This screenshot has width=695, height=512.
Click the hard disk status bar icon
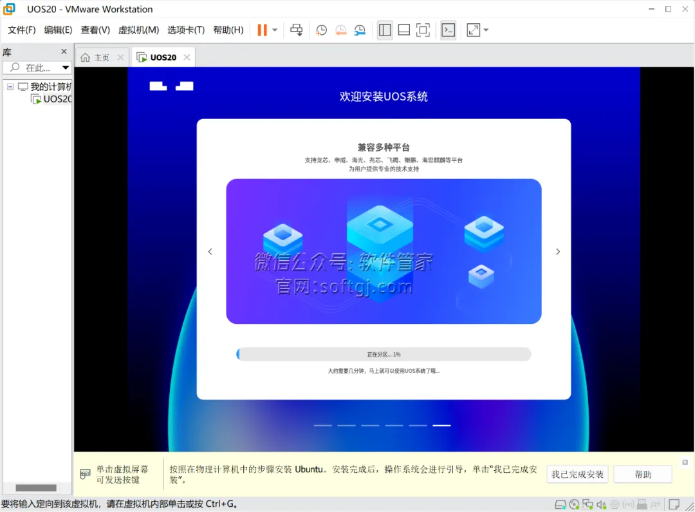tap(561, 504)
